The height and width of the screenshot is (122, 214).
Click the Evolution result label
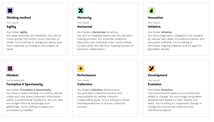pyautogui.click(x=155, y=84)
